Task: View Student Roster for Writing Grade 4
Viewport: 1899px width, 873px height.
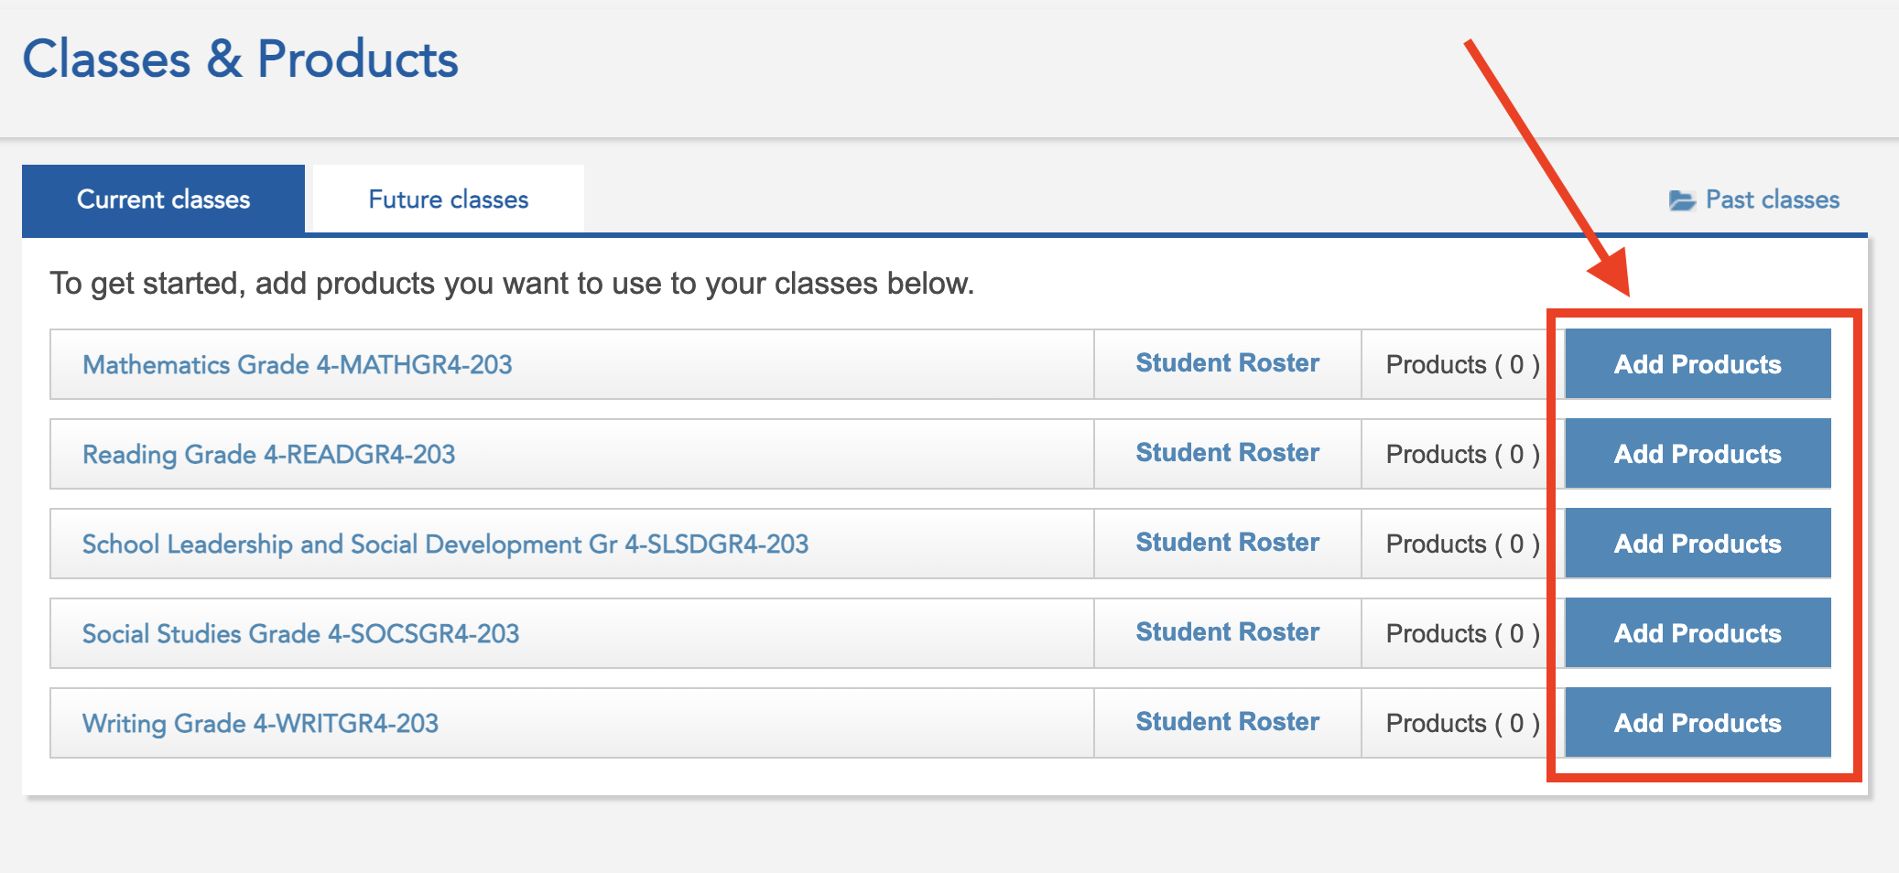Action: (1227, 722)
